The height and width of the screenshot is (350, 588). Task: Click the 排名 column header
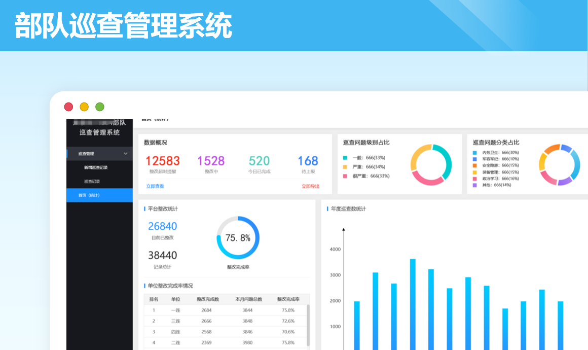(x=154, y=299)
